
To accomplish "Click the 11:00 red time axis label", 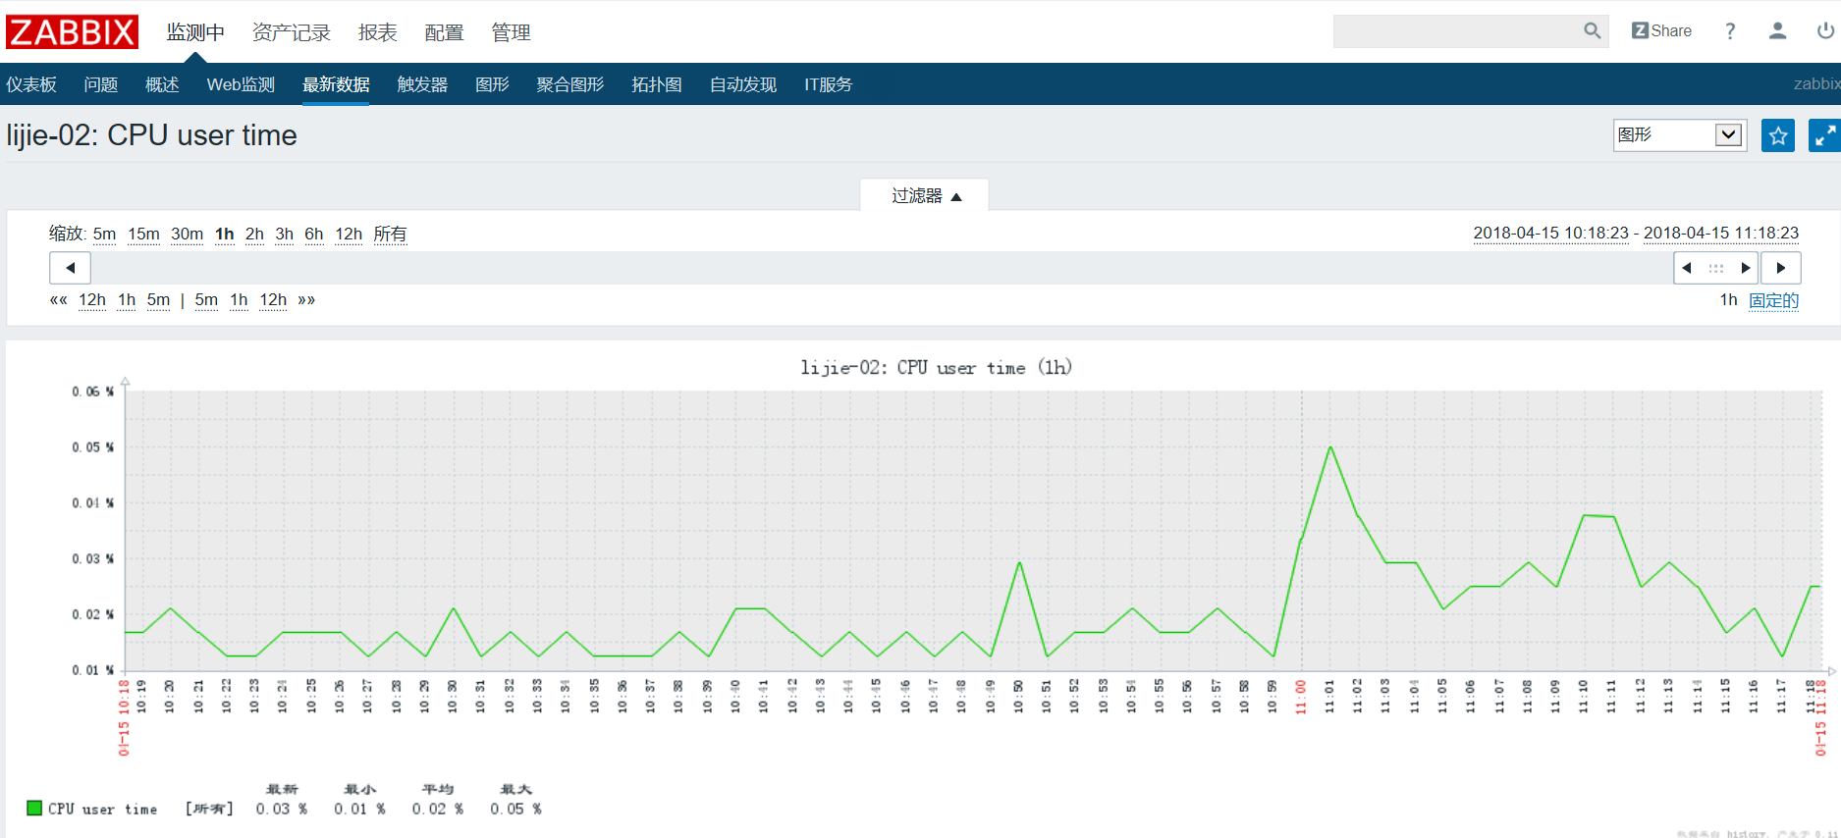I will tap(1300, 698).
